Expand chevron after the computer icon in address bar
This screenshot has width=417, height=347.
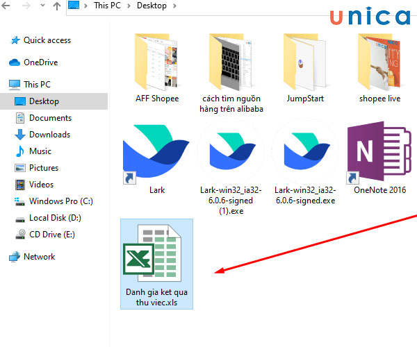pyautogui.click(x=85, y=6)
